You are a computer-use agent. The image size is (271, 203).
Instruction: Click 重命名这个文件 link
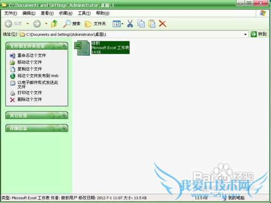(x=31, y=55)
